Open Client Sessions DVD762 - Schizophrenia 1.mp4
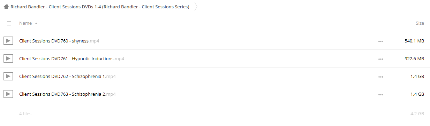The width and height of the screenshot is (430, 126). (x=67, y=76)
